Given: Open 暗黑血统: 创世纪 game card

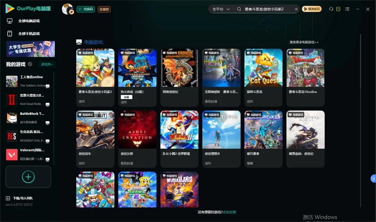Looking at the screenshot, I should pos(305,139).
